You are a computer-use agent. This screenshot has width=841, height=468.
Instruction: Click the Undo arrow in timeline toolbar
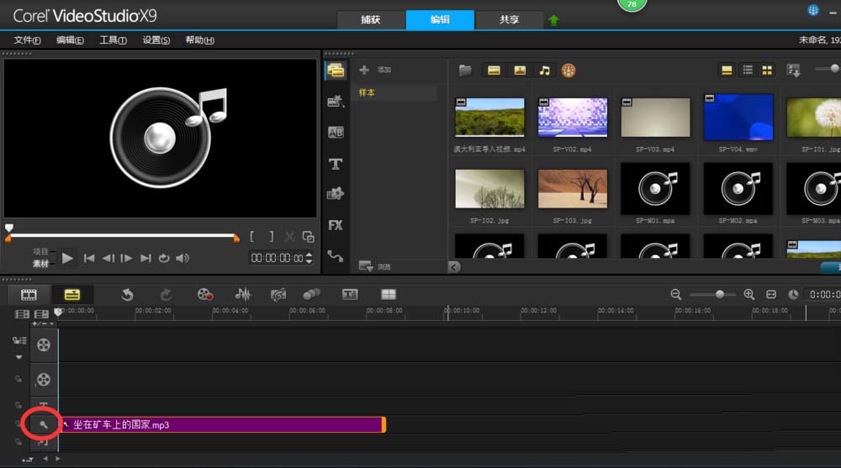[127, 294]
